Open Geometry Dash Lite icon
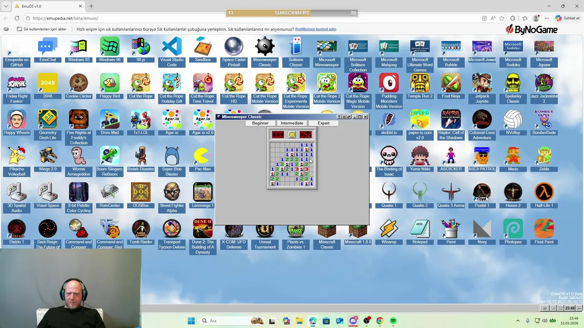 click(48, 125)
